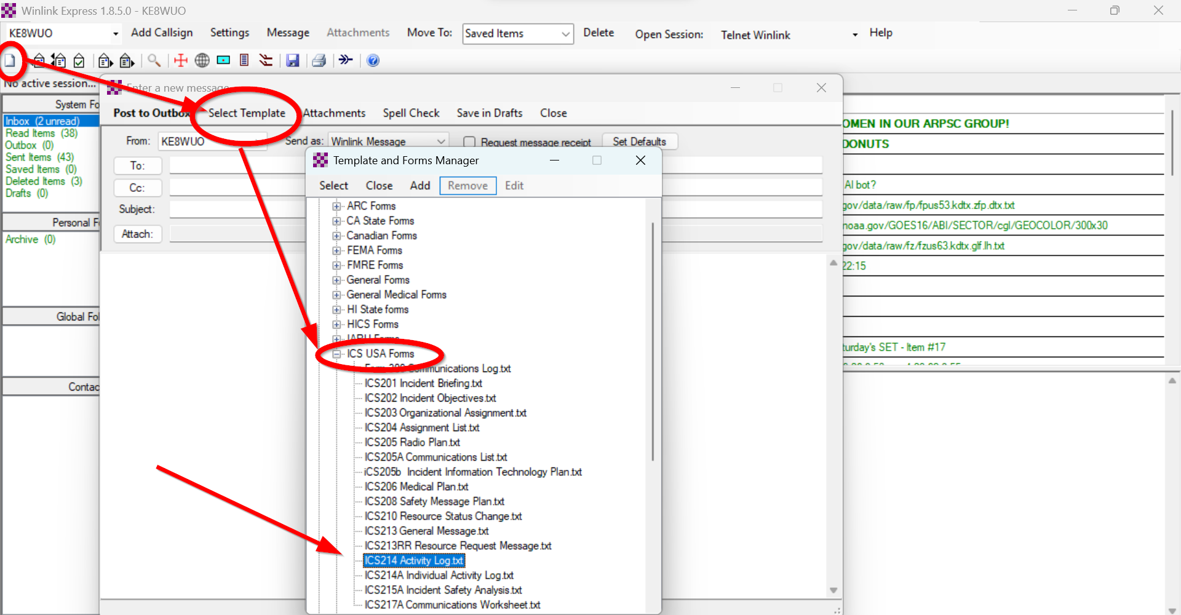This screenshot has height=615, width=1181.
Task: Open the Read Items (38) folder
Action: [42, 133]
